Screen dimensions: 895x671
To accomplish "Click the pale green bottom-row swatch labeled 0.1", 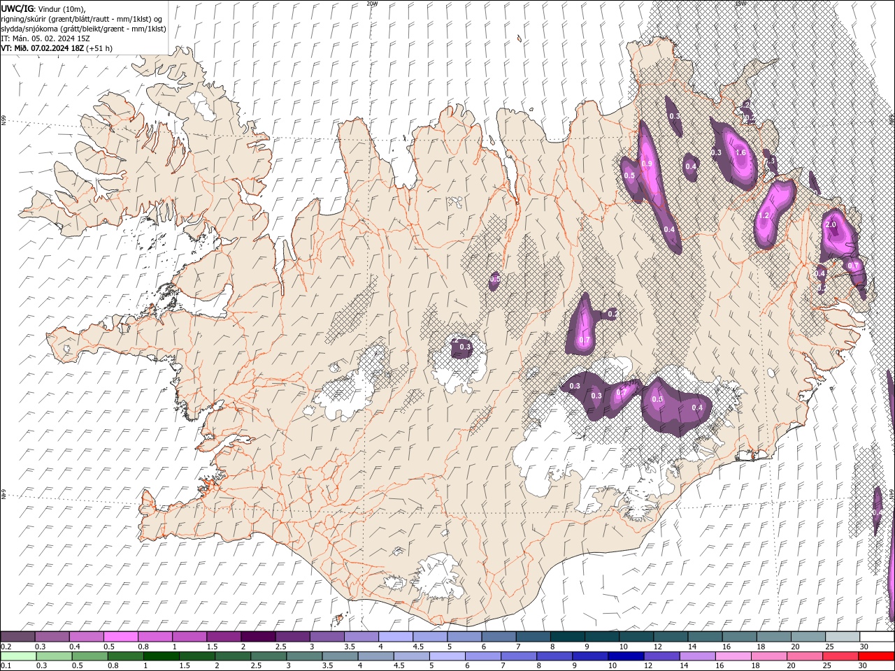I will coord(18,656).
